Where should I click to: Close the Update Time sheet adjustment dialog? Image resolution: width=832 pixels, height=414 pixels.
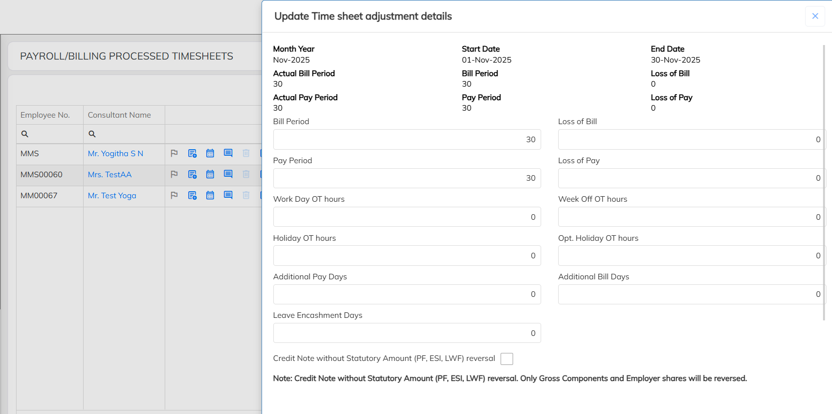(x=815, y=16)
